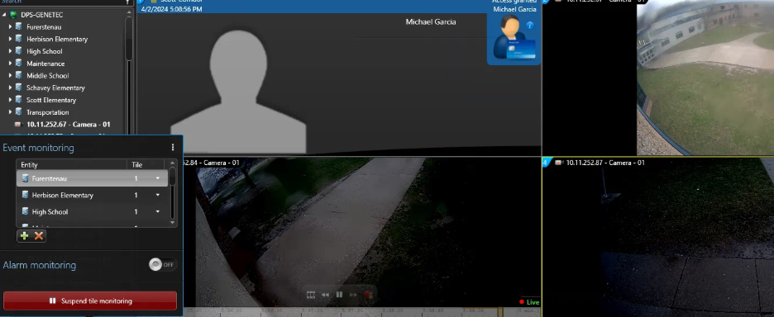Select the Furerstenau row in Event monitoring list
This screenshot has height=317, width=774.
pos(93,178)
